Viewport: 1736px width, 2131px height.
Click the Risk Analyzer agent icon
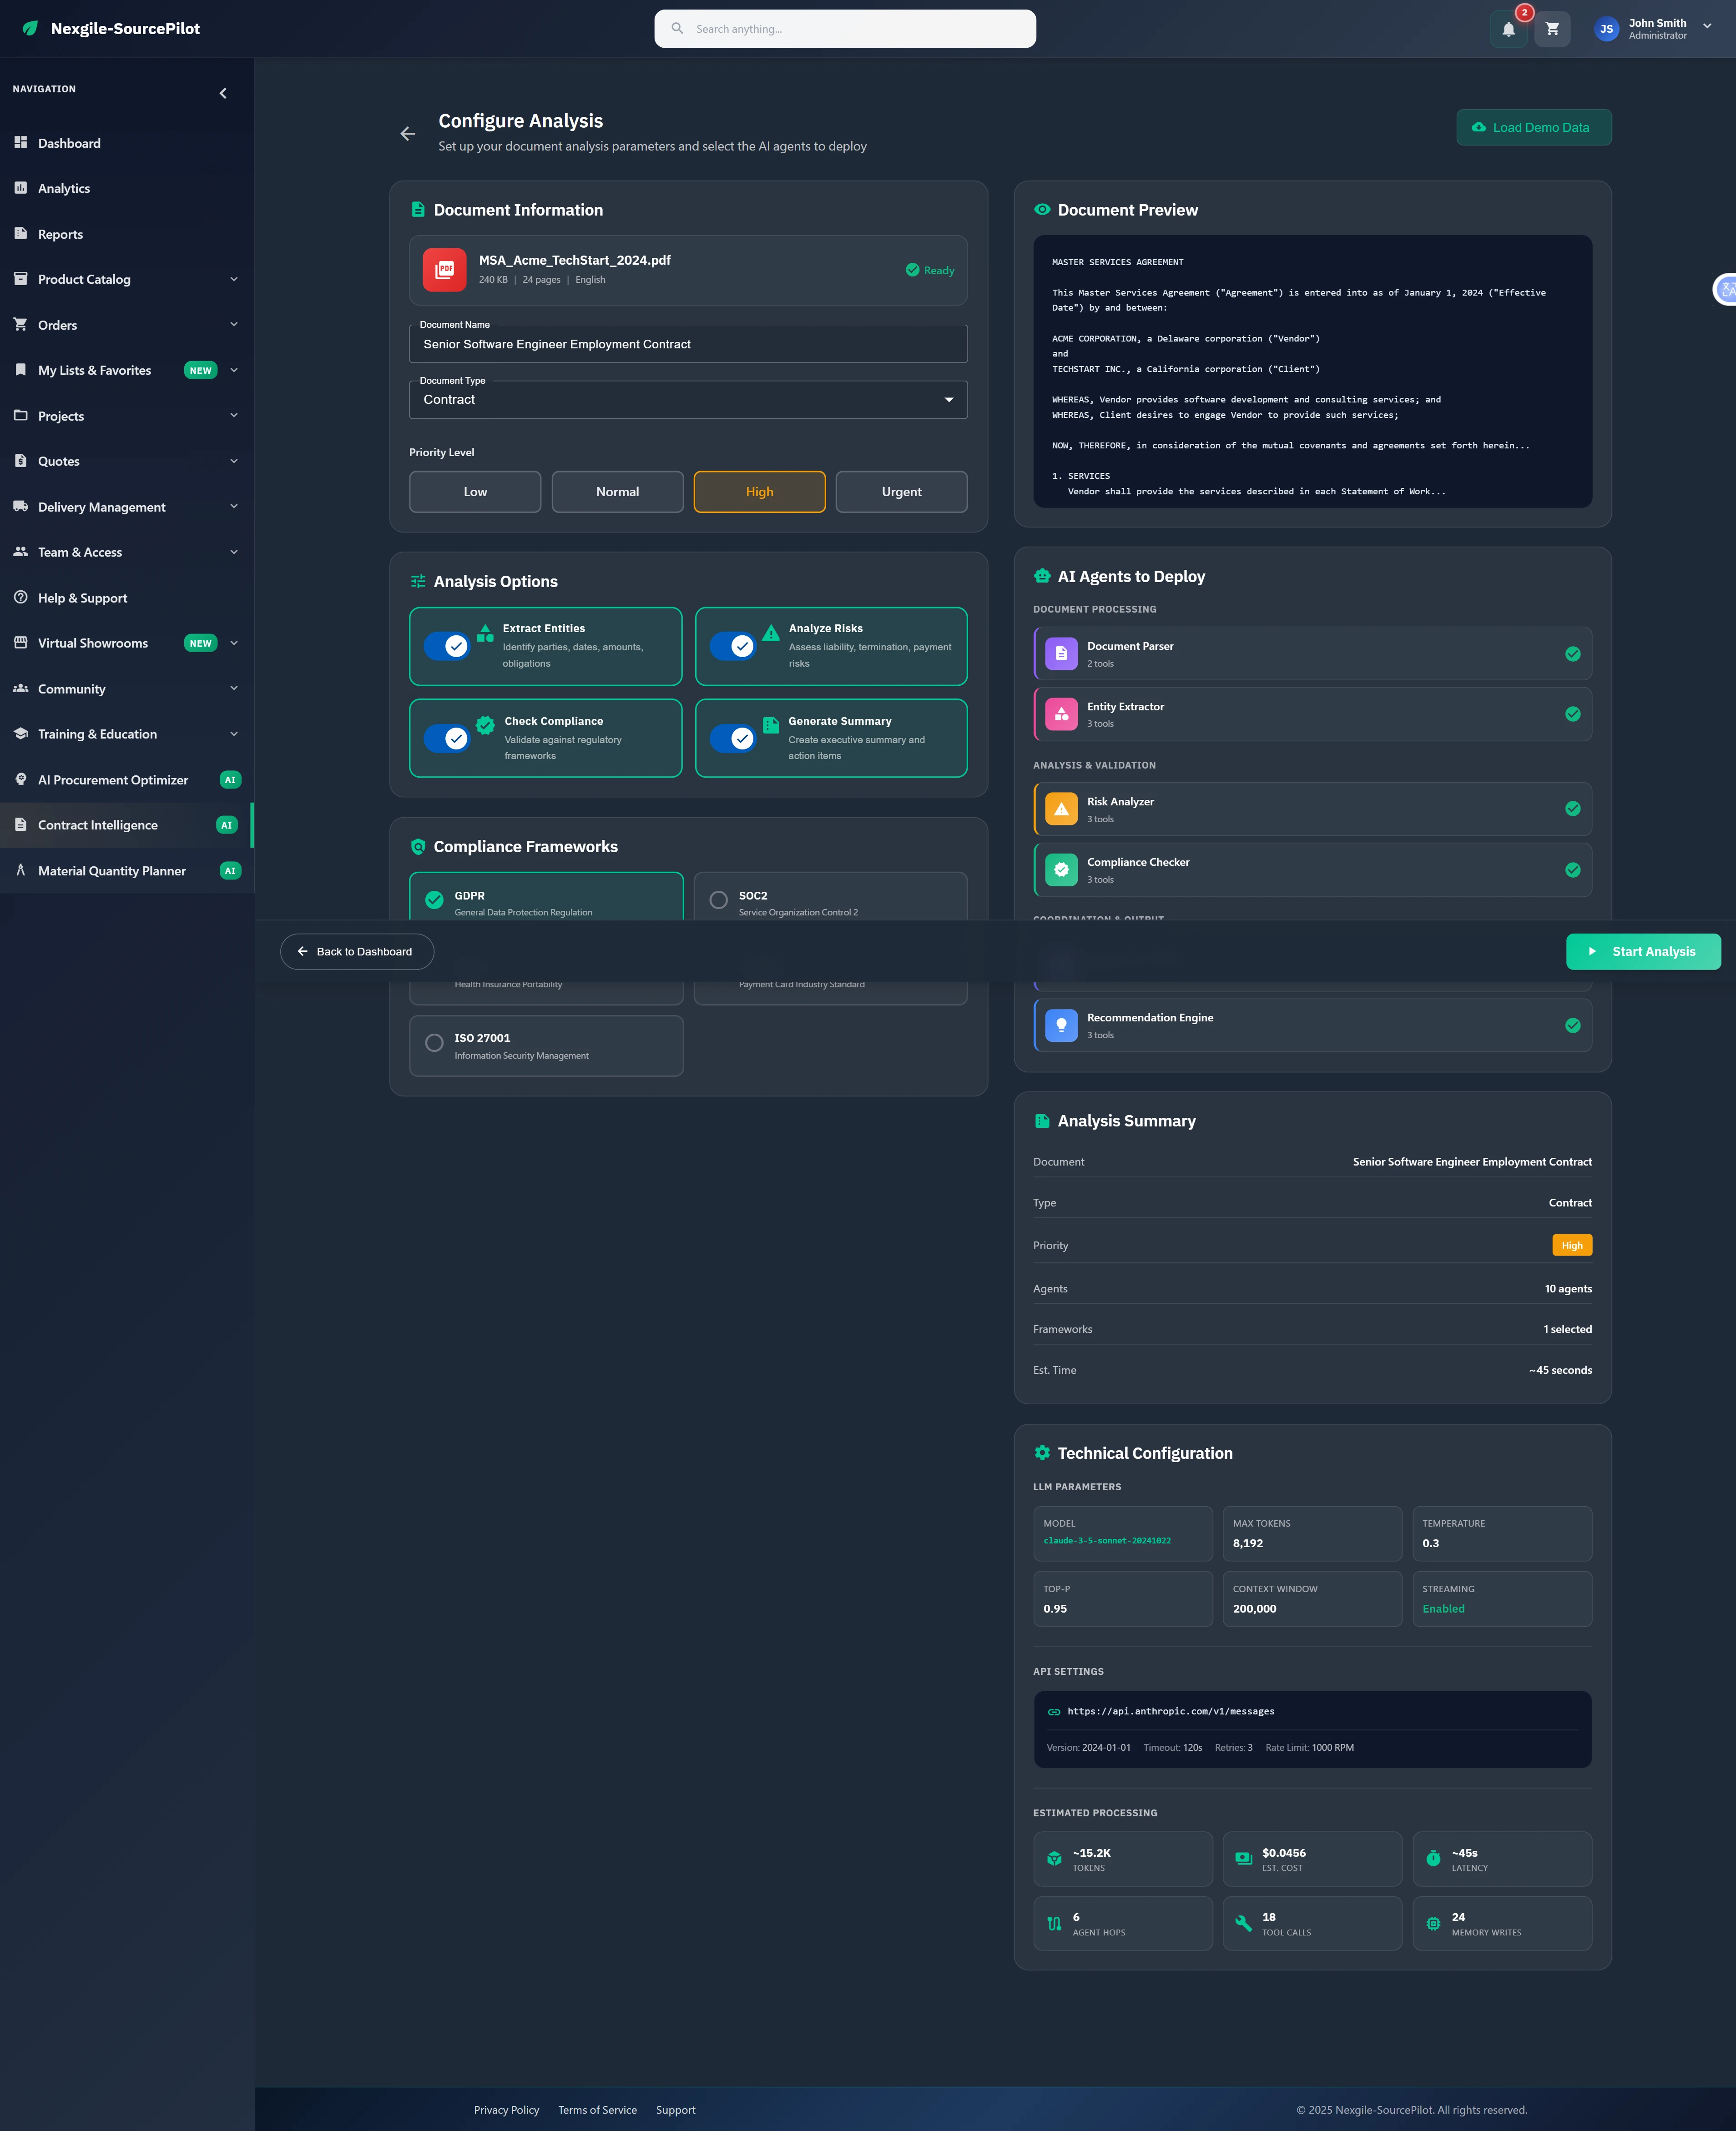point(1060,809)
